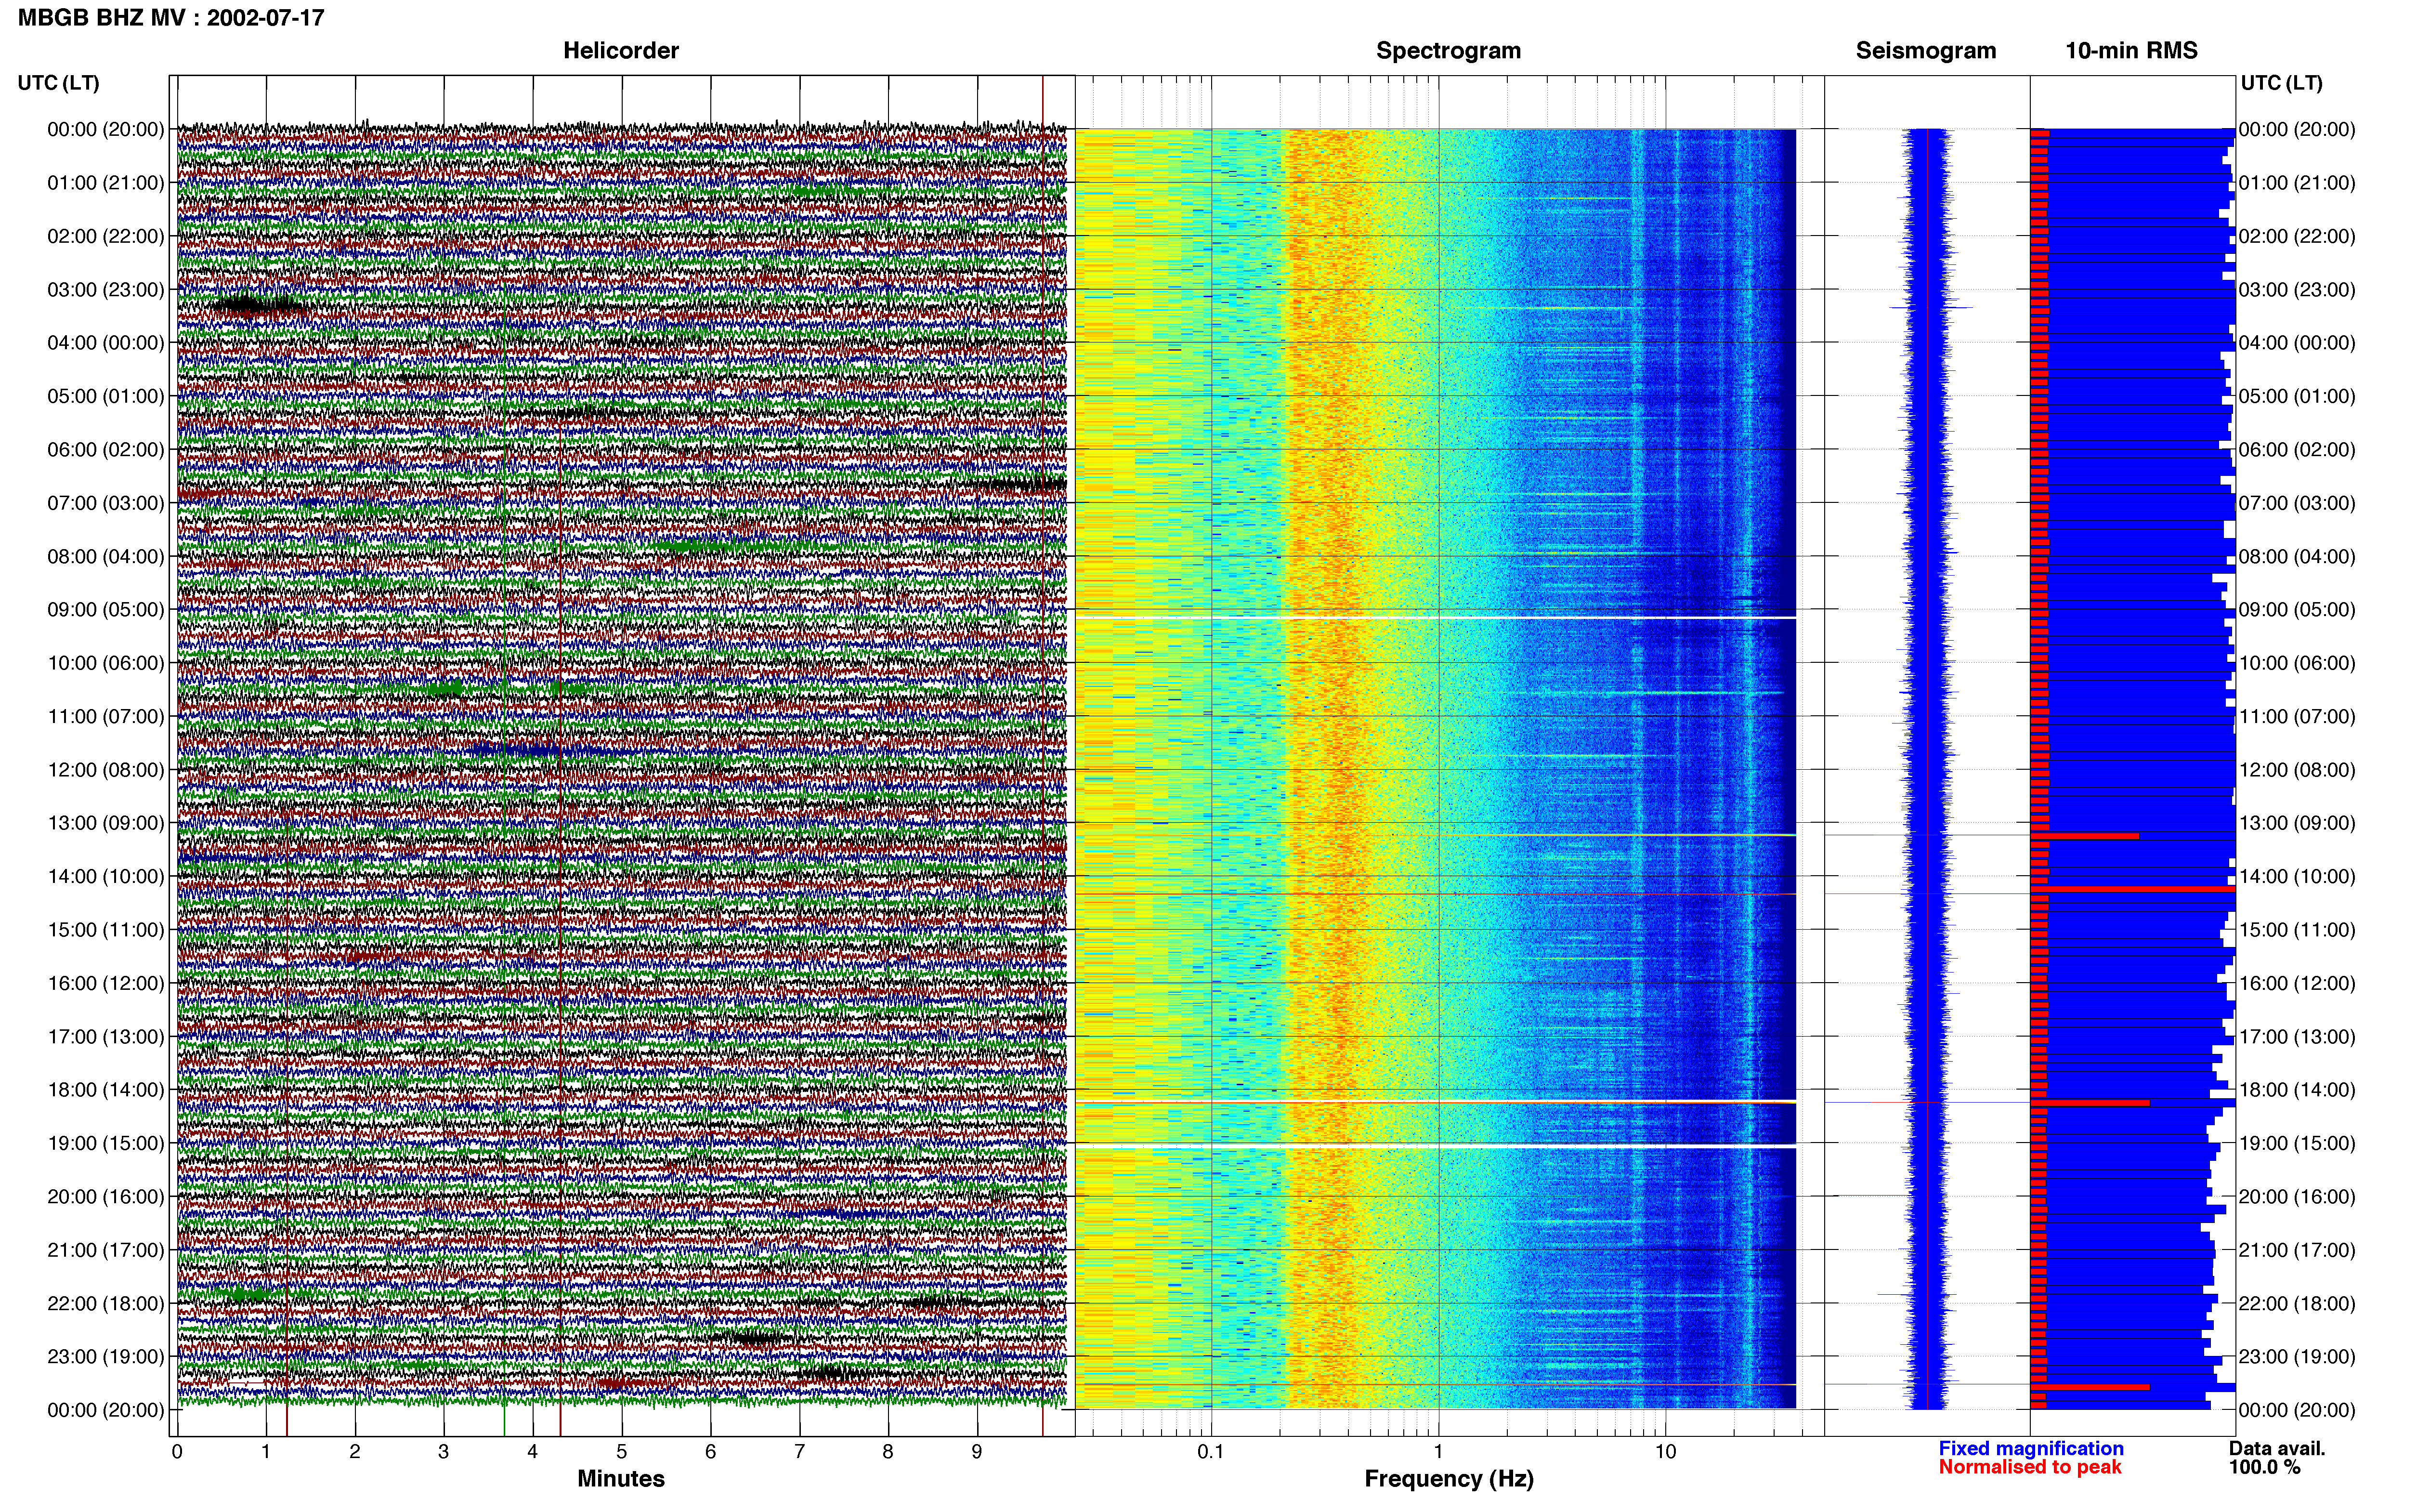Click the 'Normalised to peak' legend text
This screenshot has width=2417, height=1512.
pyautogui.click(x=2030, y=1467)
